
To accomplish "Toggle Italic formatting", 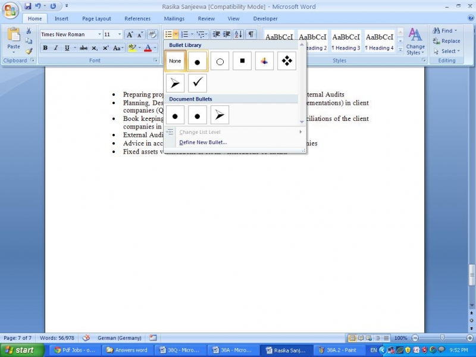I will (56, 48).
